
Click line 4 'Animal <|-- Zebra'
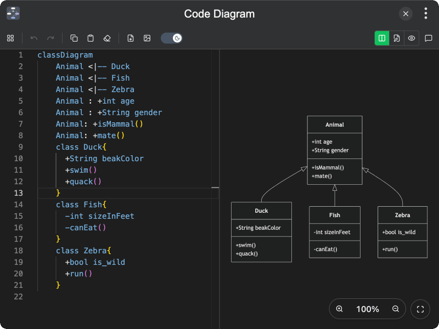click(x=95, y=89)
